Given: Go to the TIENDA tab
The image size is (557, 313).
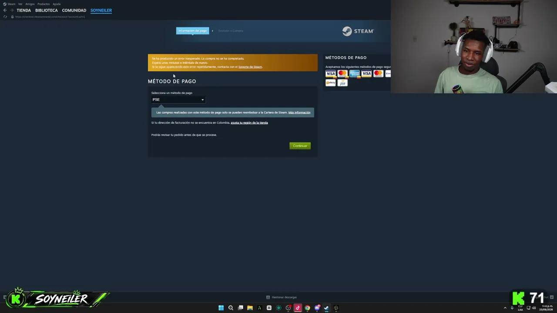Looking at the screenshot, I should (x=24, y=10).
